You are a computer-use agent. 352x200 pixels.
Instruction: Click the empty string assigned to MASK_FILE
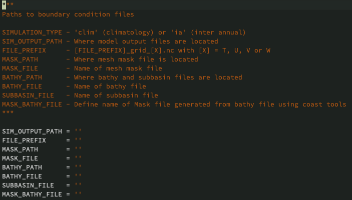[x=78, y=158]
